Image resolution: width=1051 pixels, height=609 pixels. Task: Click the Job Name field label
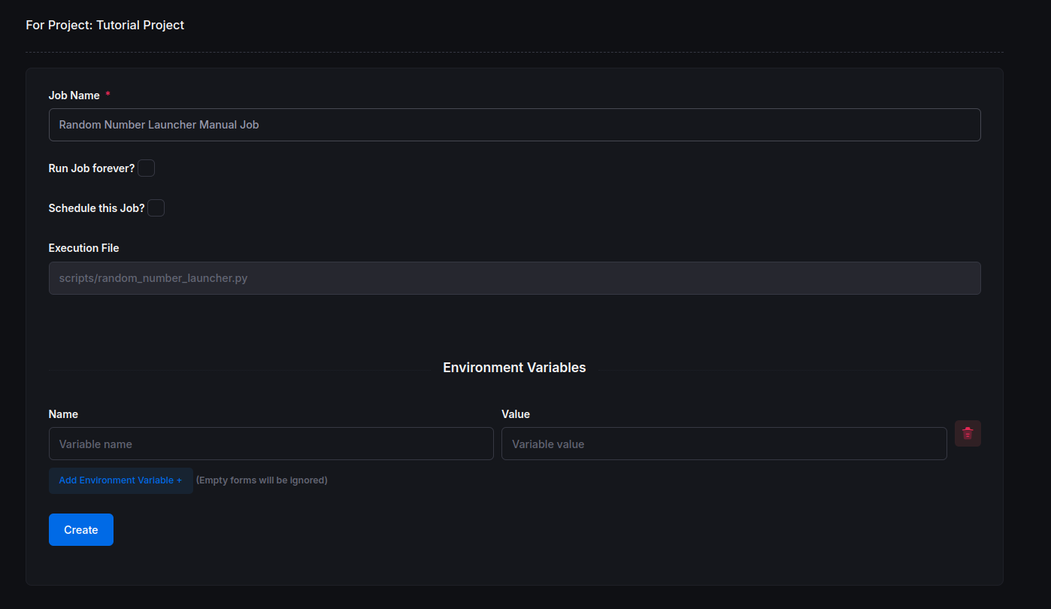74,95
